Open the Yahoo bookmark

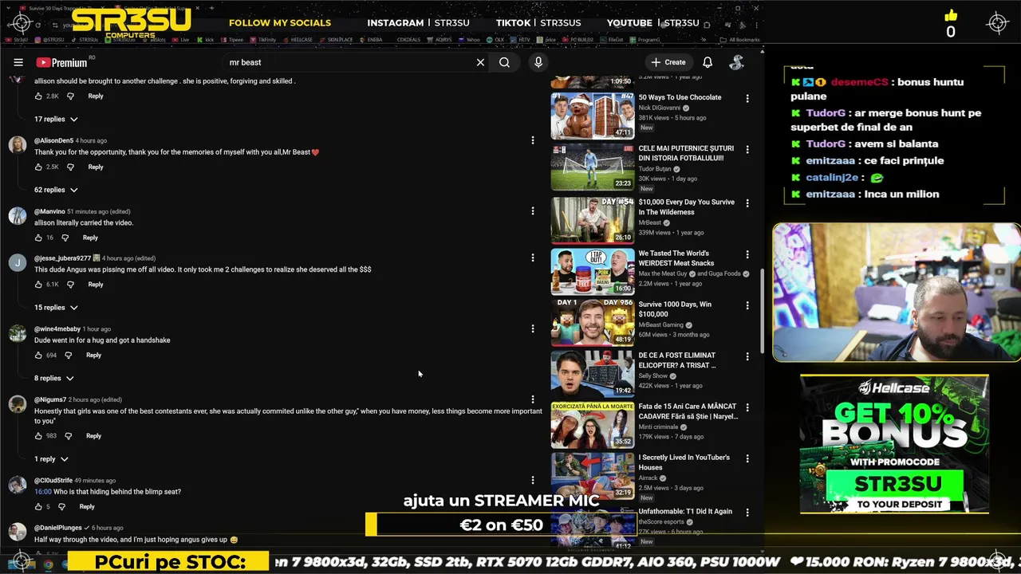pos(470,39)
